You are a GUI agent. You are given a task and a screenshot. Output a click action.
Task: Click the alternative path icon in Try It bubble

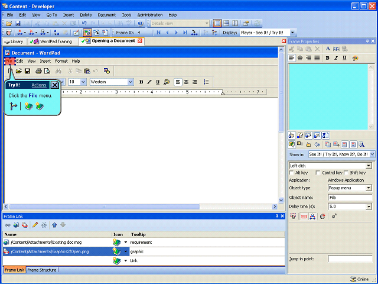[13, 106]
